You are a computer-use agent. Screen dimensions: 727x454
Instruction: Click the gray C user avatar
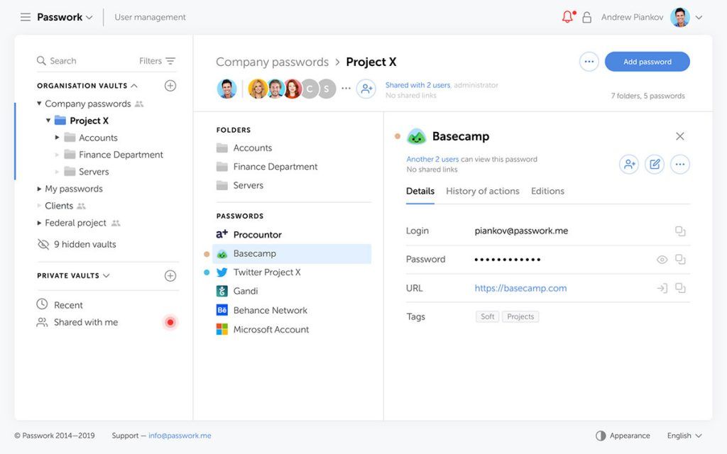[x=310, y=89]
